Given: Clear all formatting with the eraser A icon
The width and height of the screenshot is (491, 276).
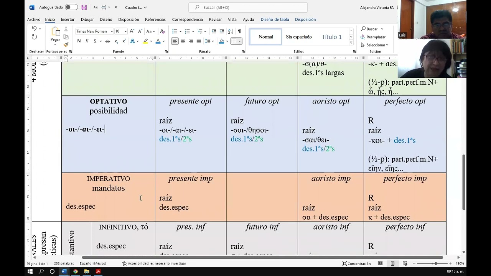Looking at the screenshot, I should point(162,31).
